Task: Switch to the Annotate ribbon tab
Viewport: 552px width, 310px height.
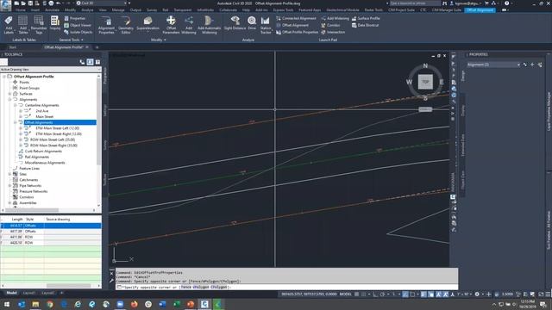Action: pyautogui.click(x=52, y=9)
